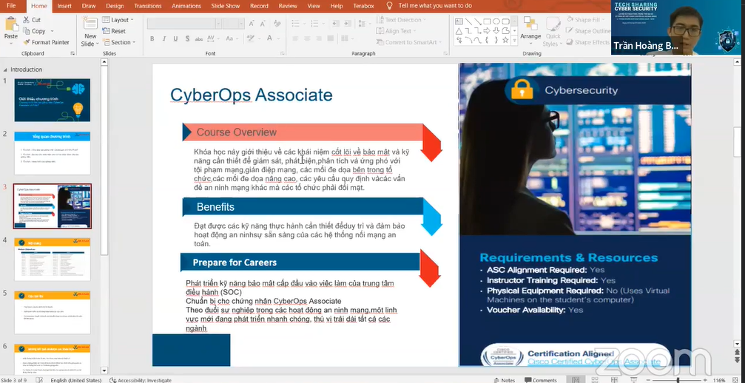Open the Layout dropdown
Viewport: 745px width, 383px height.
(118, 20)
